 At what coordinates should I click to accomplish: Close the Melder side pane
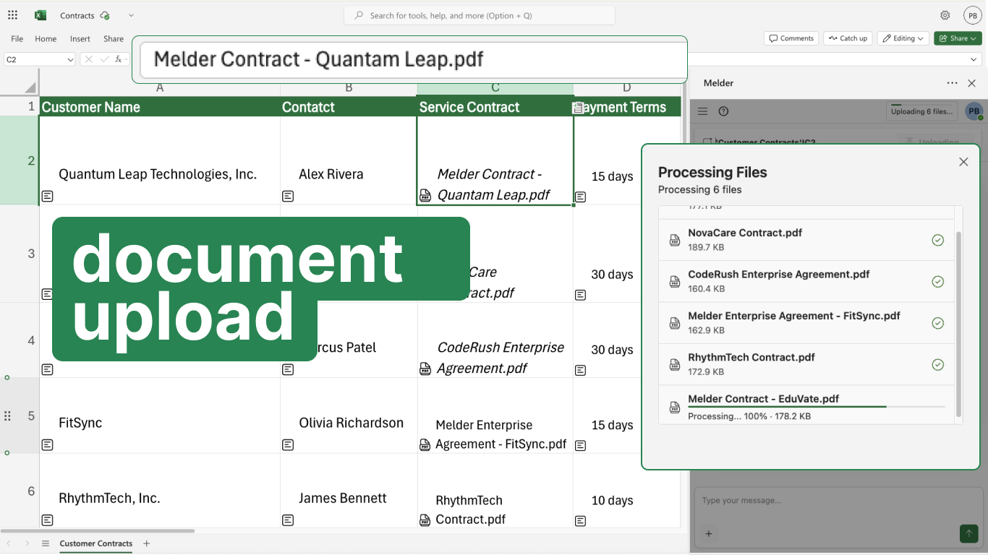(971, 83)
